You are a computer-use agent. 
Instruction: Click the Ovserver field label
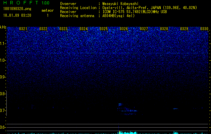[x=68, y=4]
